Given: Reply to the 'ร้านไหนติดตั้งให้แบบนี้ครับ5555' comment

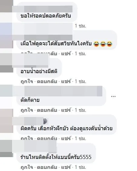Looking at the screenshot, I should coord(47,167).
